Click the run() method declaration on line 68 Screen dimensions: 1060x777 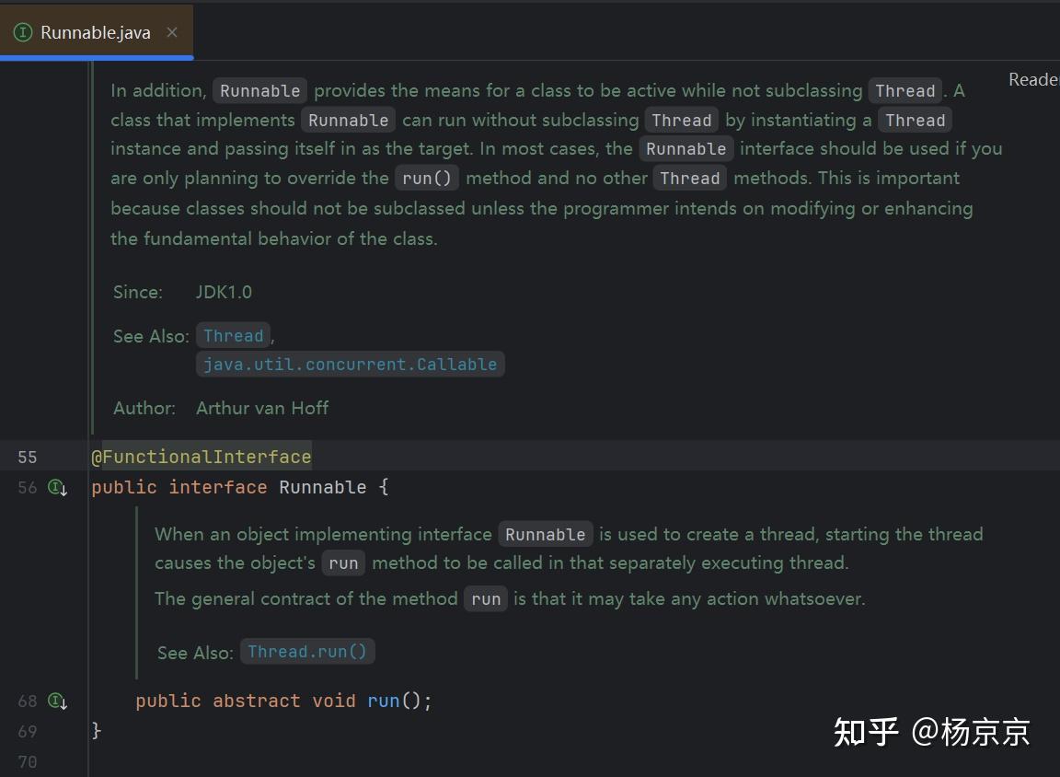click(384, 701)
